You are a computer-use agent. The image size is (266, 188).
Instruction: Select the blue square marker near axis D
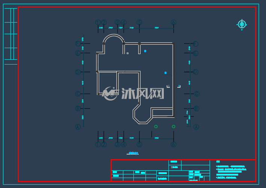coord(166,73)
